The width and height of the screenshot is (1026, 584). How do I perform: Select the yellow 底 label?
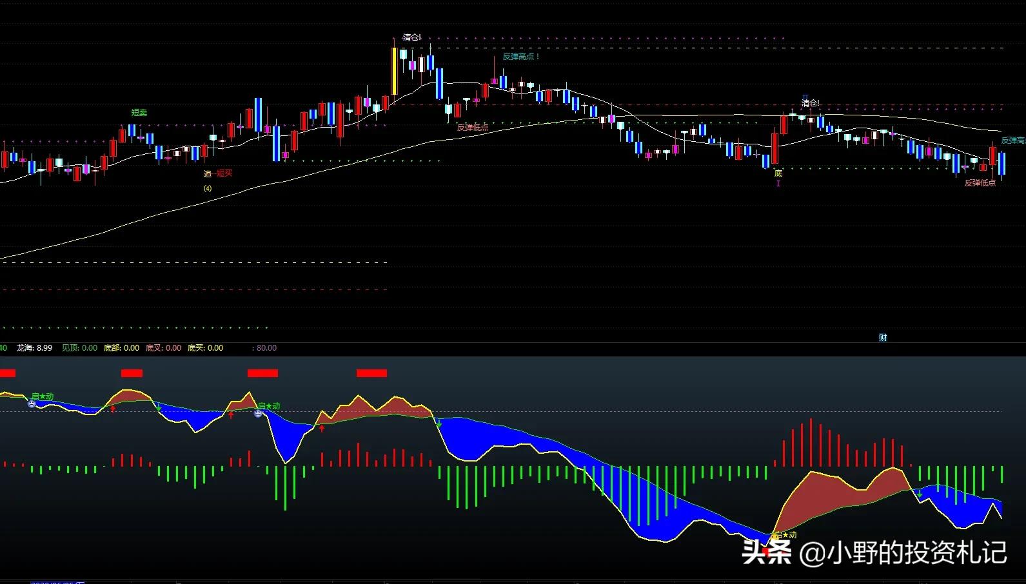pos(778,173)
